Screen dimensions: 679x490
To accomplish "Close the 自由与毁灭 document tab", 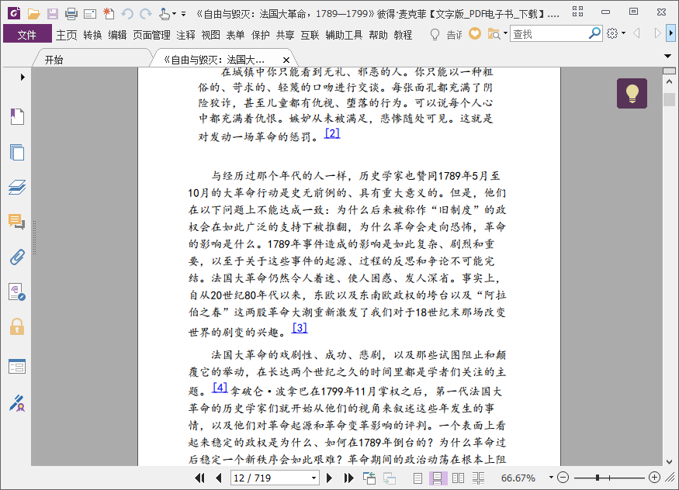I will [286, 60].
